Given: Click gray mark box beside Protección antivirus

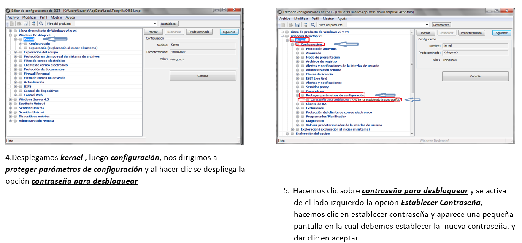Looking at the screenshot, I should [302, 49].
